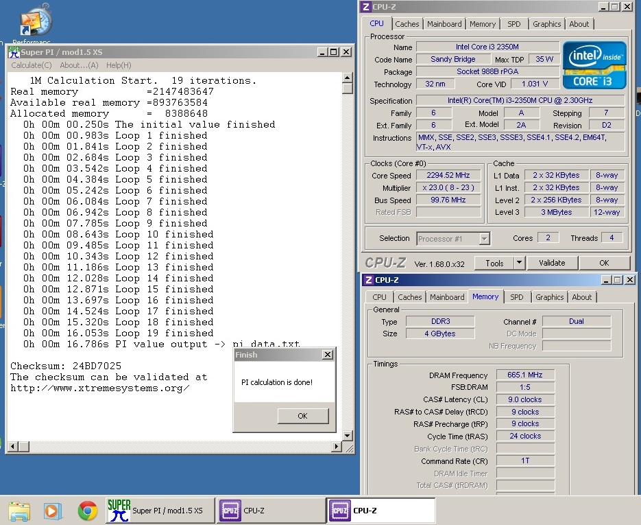Minimize the Super PI window
This screenshot has height=525, width=641.
click(322, 52)
